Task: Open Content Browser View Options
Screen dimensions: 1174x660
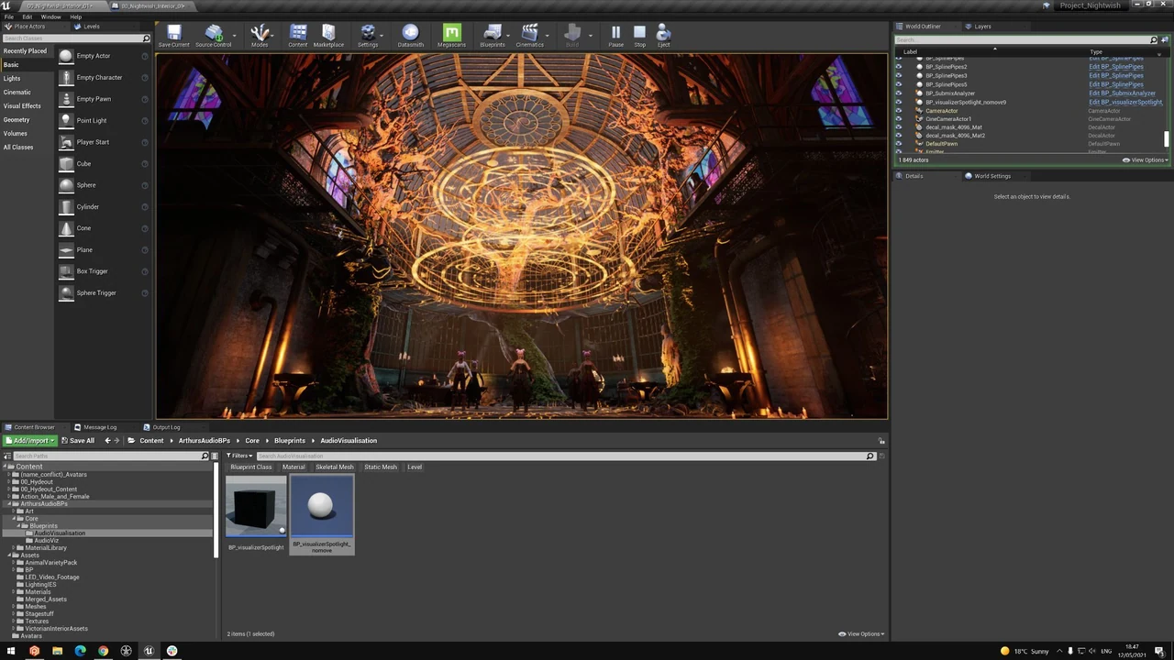Action: [860, 634]
